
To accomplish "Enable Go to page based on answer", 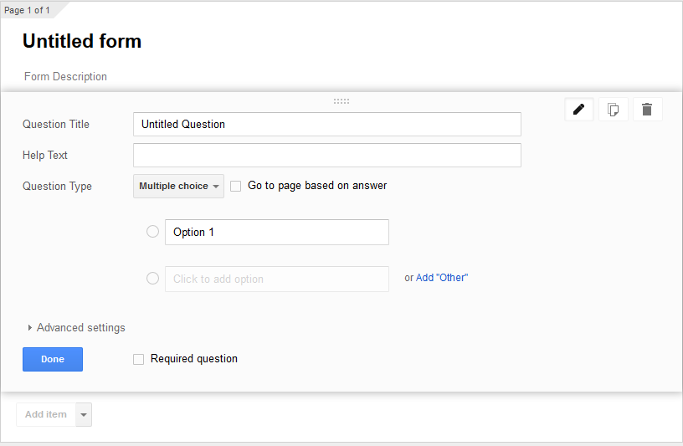I will tap(236, 186).
